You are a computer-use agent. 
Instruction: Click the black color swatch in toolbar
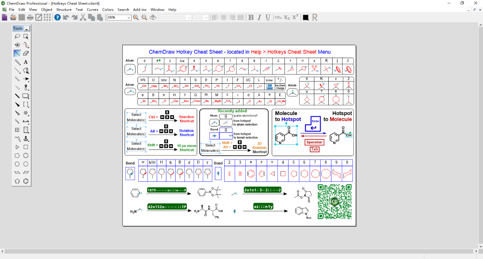306,17
